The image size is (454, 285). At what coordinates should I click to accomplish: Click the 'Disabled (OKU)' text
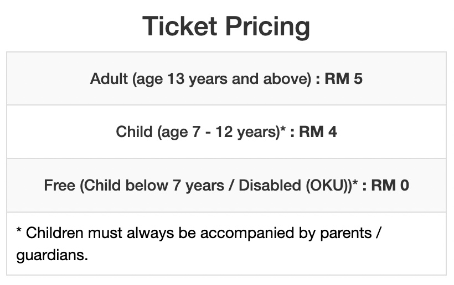(295, 186)
